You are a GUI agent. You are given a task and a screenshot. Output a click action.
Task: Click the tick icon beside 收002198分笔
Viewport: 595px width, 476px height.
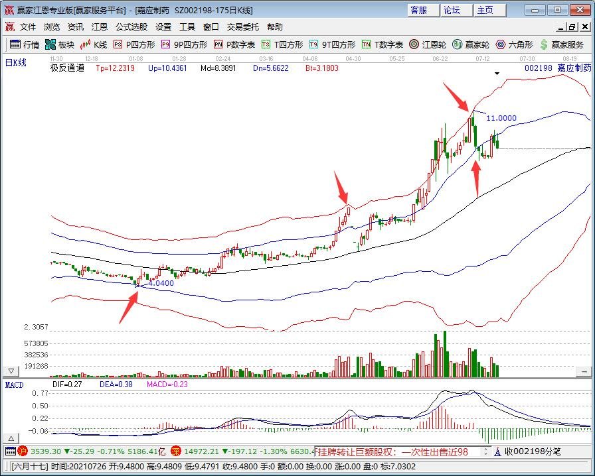click(498, 451)
